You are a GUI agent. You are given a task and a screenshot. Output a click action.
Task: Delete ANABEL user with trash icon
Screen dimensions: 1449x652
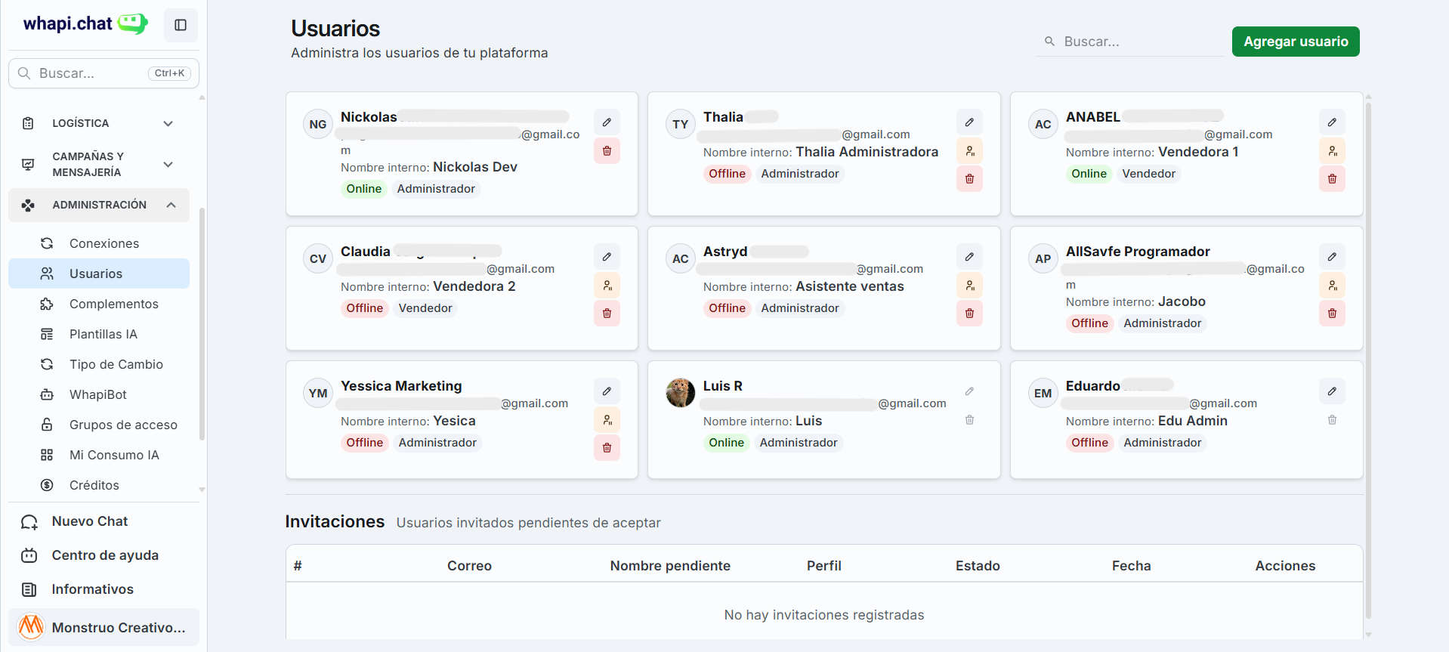tap(1332, 179)
